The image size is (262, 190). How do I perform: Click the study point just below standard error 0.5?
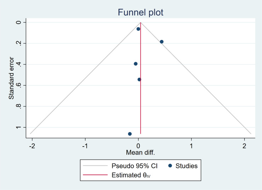(x=139, y=79)
